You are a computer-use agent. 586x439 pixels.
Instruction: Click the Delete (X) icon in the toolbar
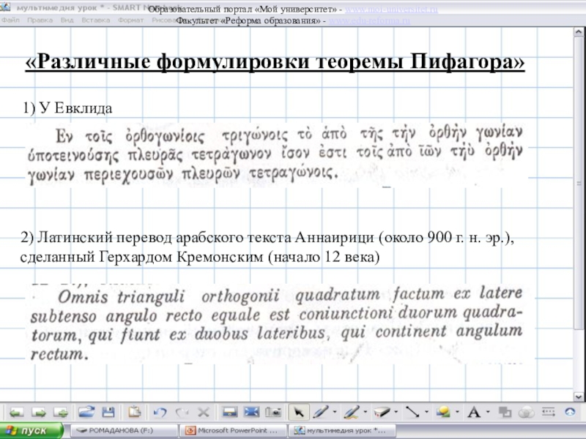pyautogui.click(x=204, y=412)
